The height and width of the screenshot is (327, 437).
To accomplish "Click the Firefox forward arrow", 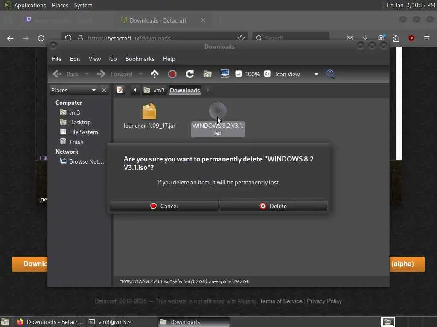I will coord(26,38).
